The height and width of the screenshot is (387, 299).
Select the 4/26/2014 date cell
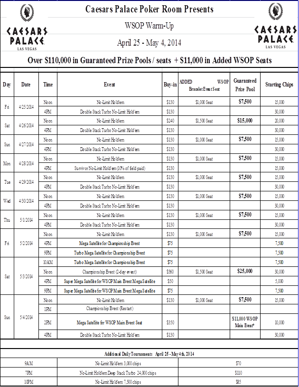[x=26, y=125]
